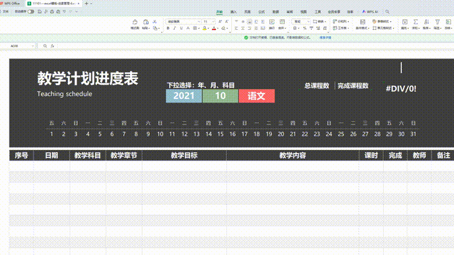Click the cell name box
The height and width of the screenshot is (255, 454).
tap(16, 46)
